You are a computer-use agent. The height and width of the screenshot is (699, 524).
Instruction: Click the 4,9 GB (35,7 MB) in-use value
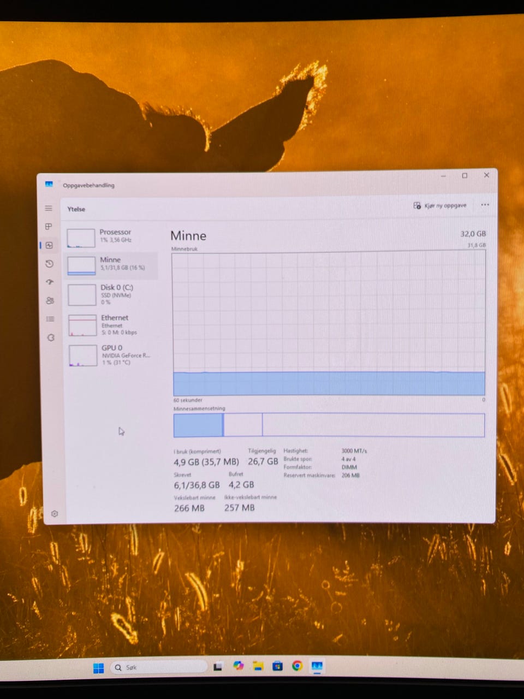206,462
